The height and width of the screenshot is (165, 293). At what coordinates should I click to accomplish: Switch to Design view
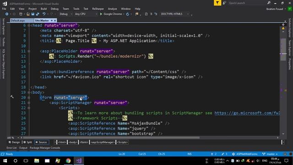tap(14, 142)
